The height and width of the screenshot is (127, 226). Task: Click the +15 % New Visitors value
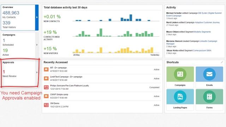pyautogui.click(x=50, y=49)
